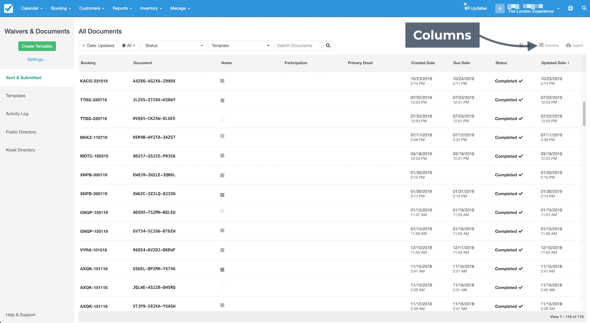This screenshot has width=590, height=323.
Task: Click the View 1 - 119 of 119 footer
Action: click(x=566, y=317)
